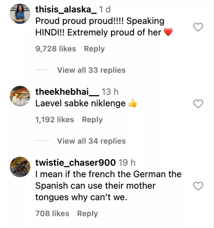This screenshot has height=228, width=214.
Task: View who gave 9,728 likes
Action: [x=56, y=49]
